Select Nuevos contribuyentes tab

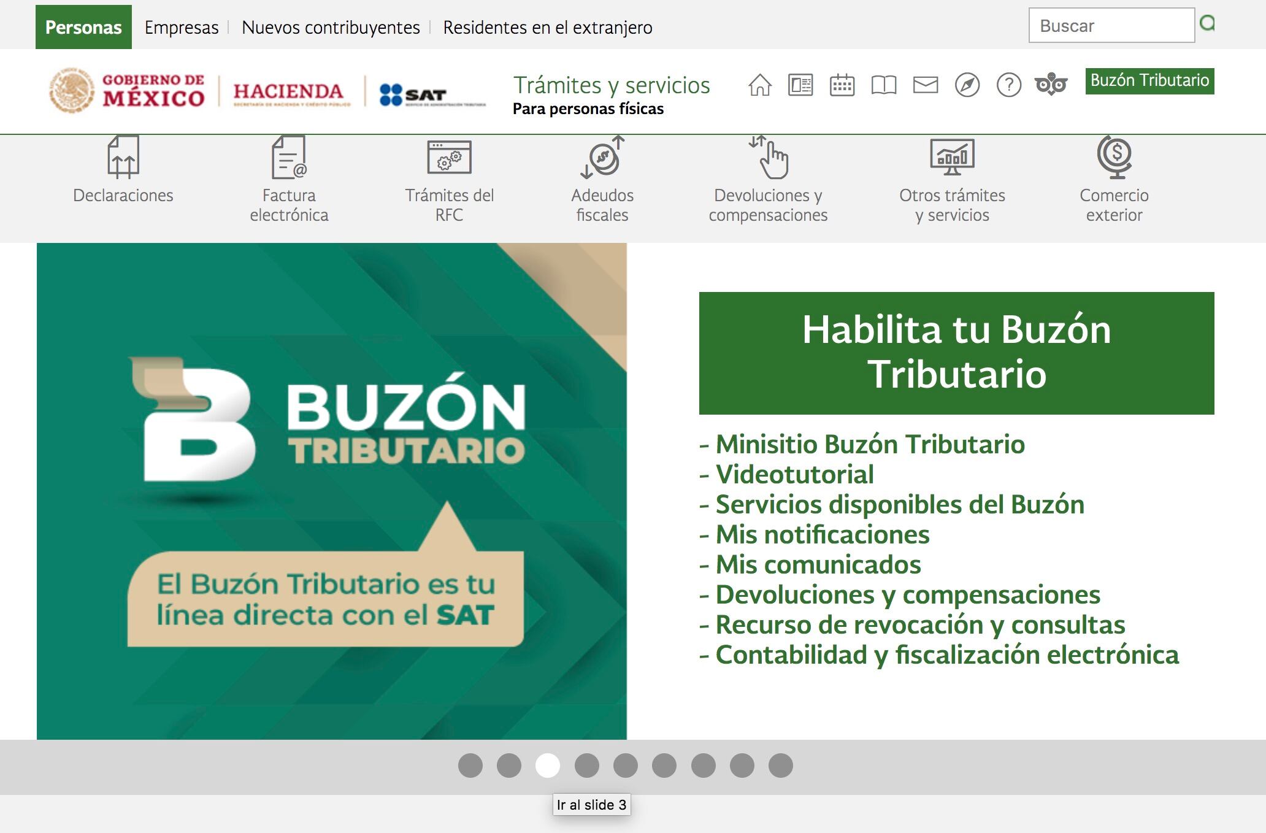[331, 27]
